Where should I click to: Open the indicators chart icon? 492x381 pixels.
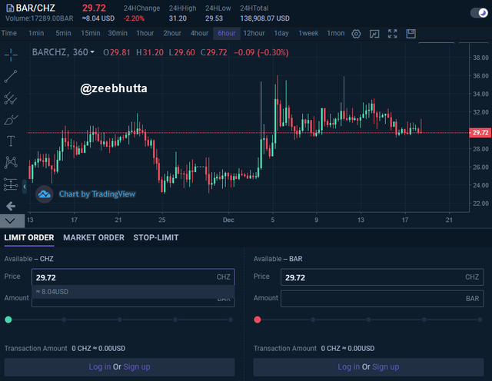click(x=374, y=34)
